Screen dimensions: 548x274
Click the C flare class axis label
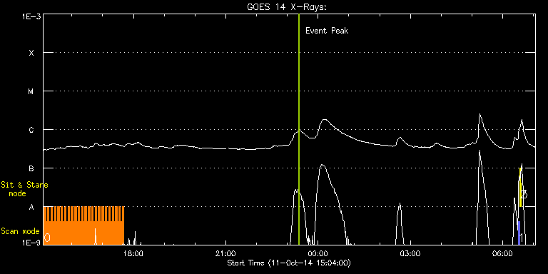[31, 130]
